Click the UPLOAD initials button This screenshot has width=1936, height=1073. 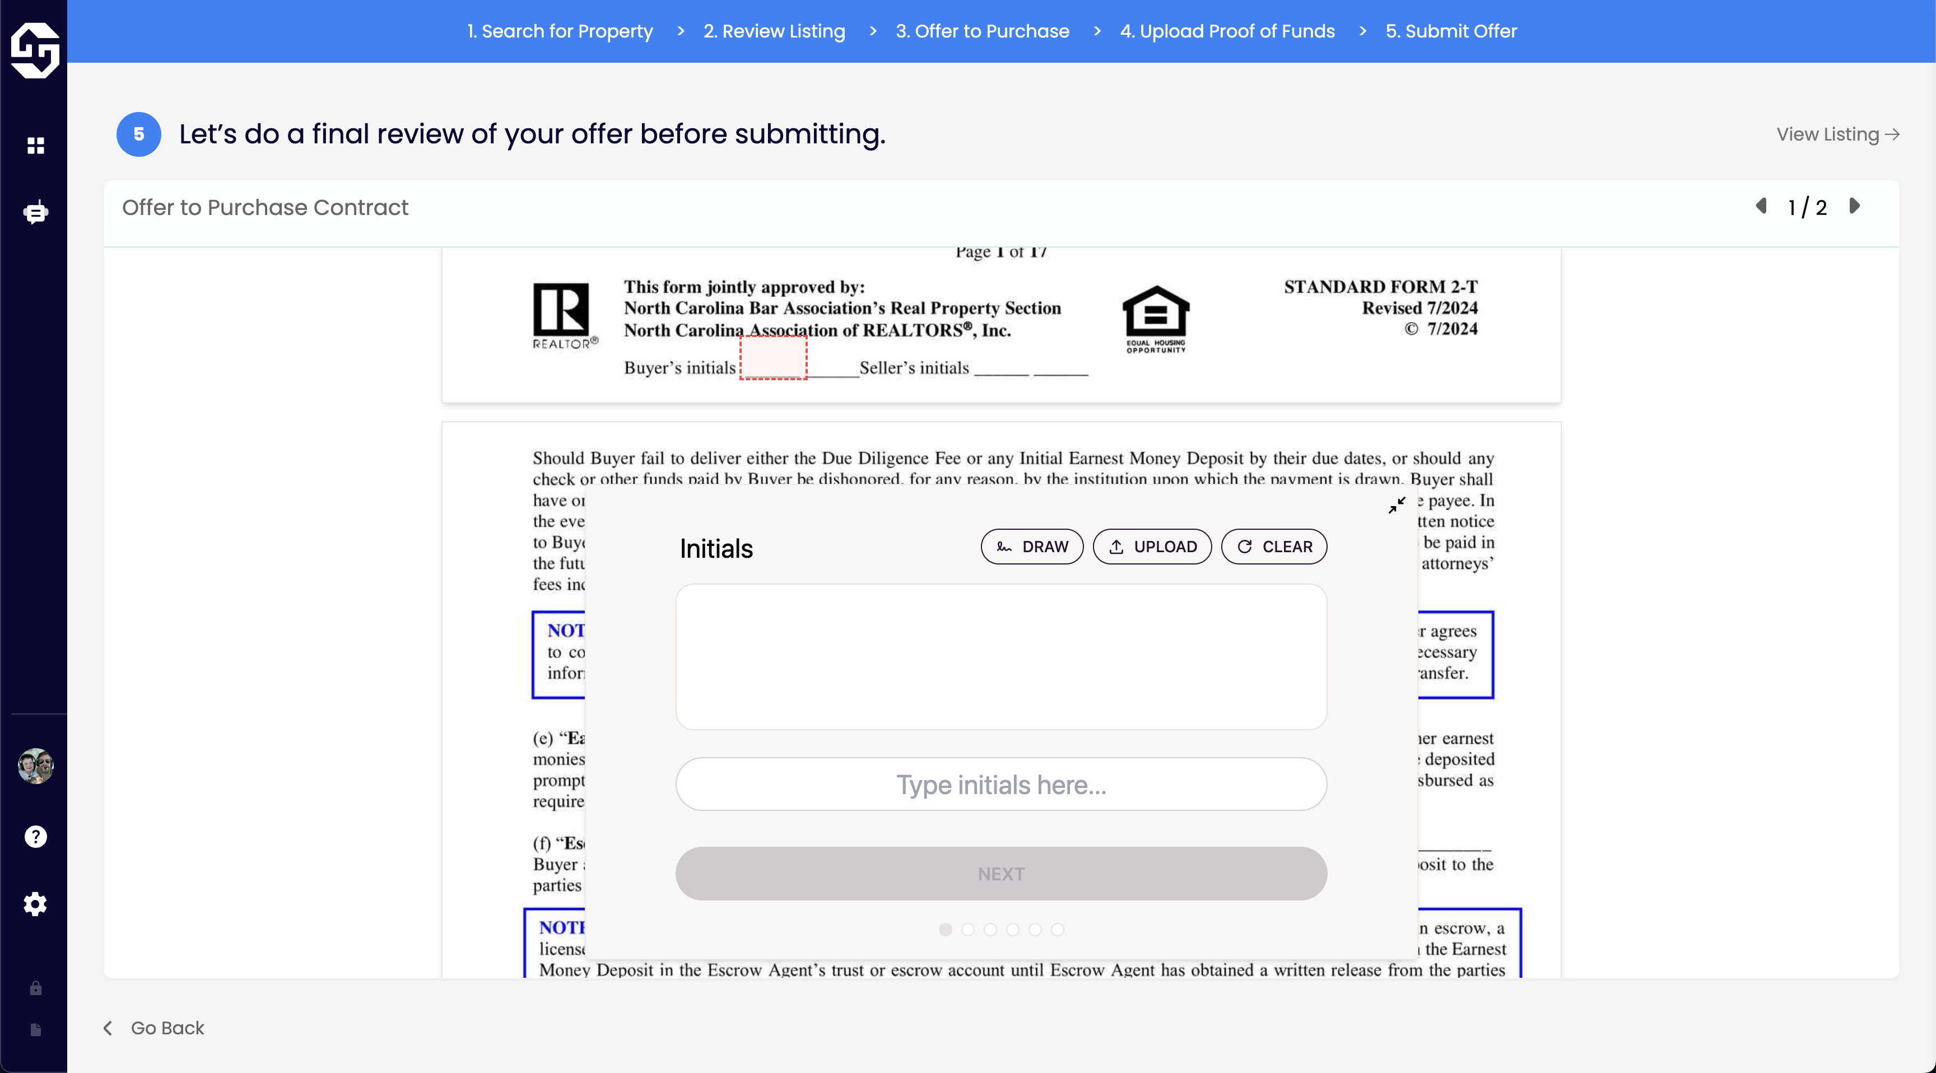[x=1152, y=546]
